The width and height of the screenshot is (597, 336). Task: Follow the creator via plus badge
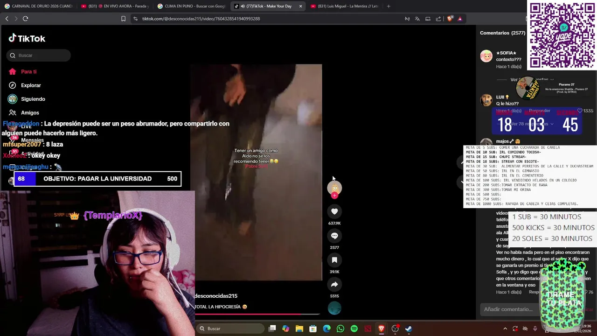[334, 196]
